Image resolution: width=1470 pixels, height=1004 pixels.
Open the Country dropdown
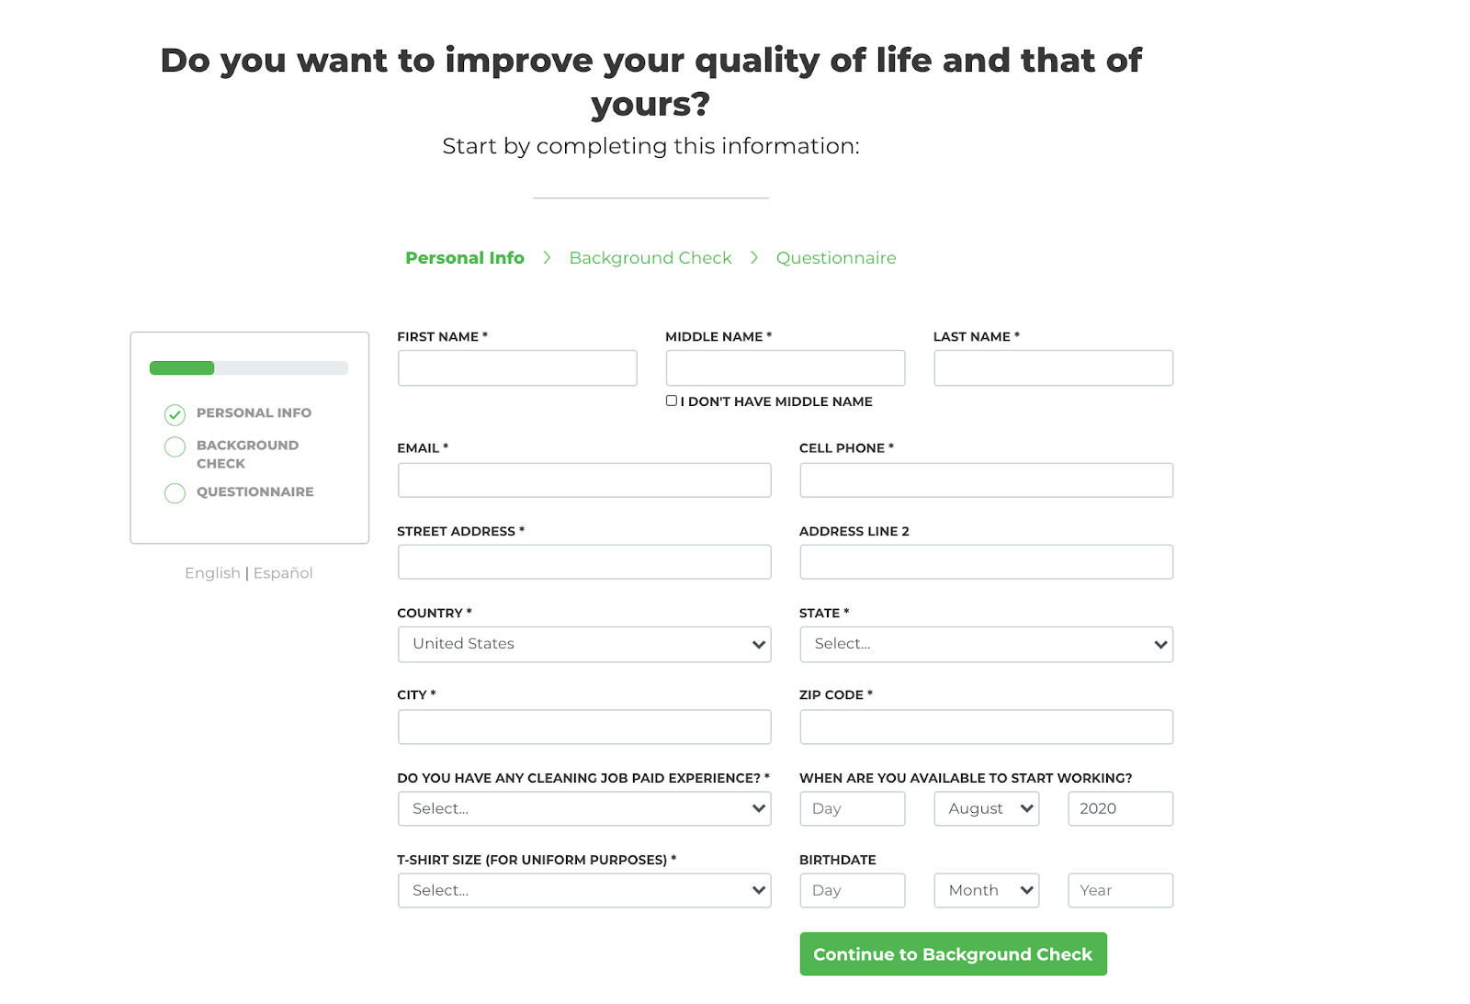coord(584,644)
